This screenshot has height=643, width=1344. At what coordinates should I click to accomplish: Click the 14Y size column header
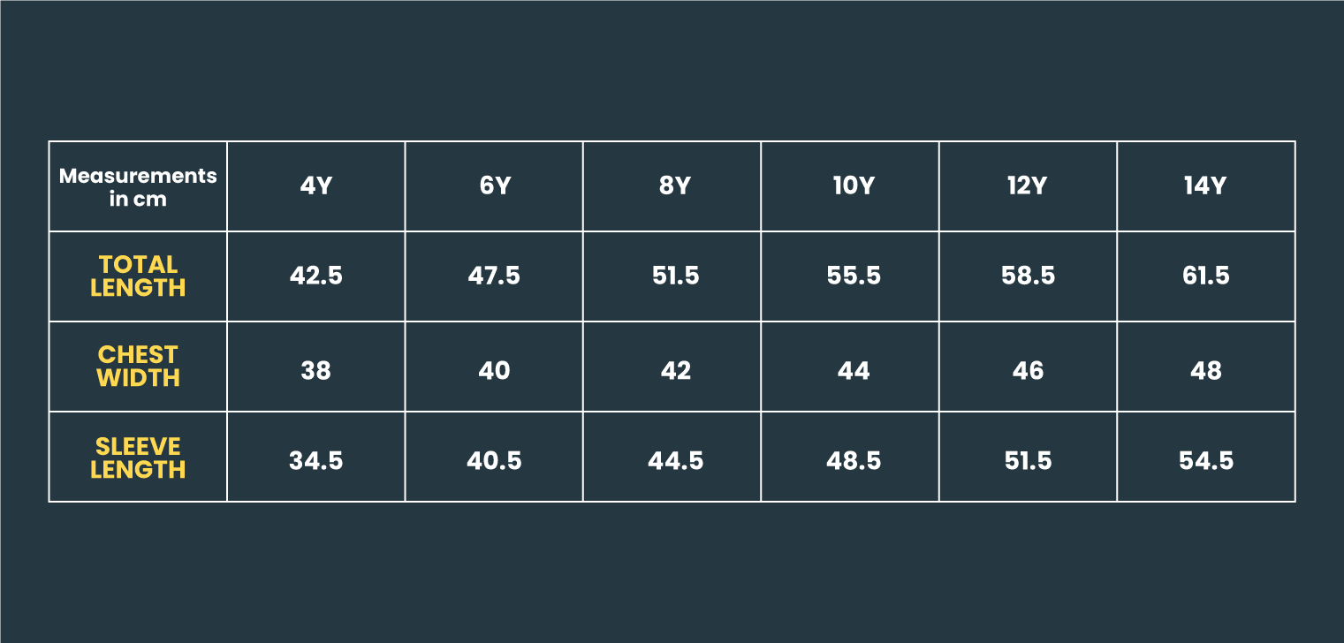click(1205, 186)
